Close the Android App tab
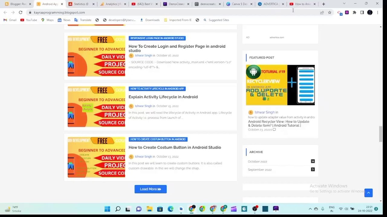Image resolution: width=387 pixels, height=217 pixels. [x=62, y=4]
